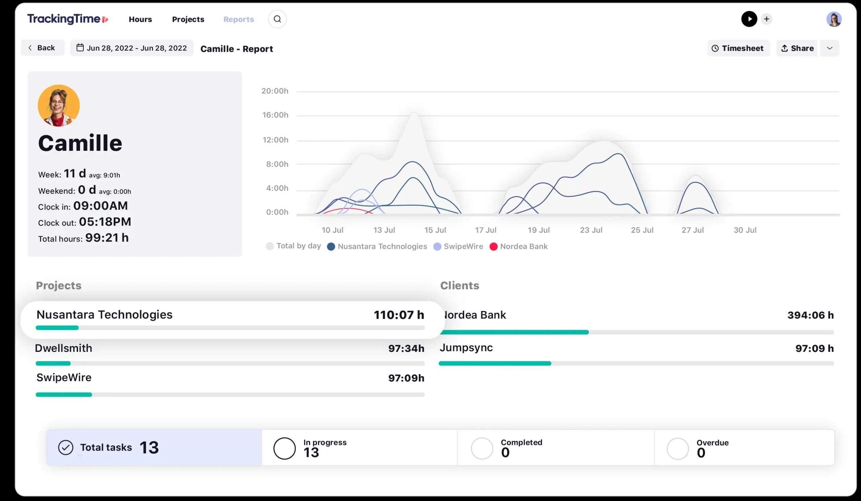Viewport: 861px width, 501px height.
Task: Click the Total hours 99:21 h value
Action: (x=107, y=238)
